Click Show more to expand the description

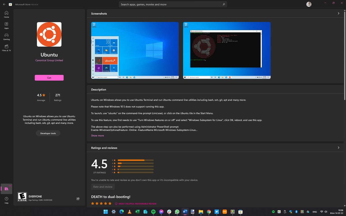pos(97,135)
